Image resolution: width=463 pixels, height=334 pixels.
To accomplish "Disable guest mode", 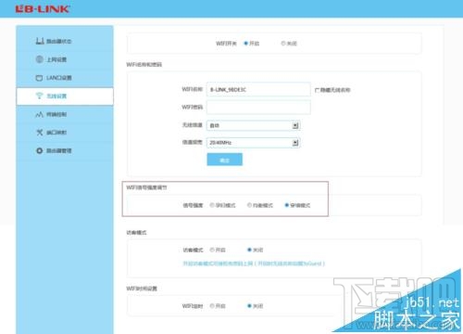I will (249, 250).
